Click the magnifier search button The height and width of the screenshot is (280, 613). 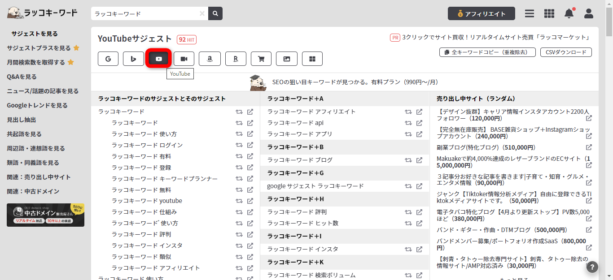pos(216,13)
